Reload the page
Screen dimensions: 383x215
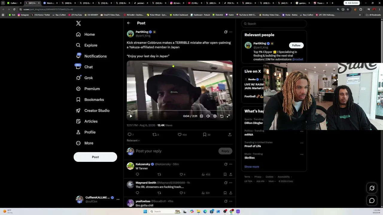[14, 9]
